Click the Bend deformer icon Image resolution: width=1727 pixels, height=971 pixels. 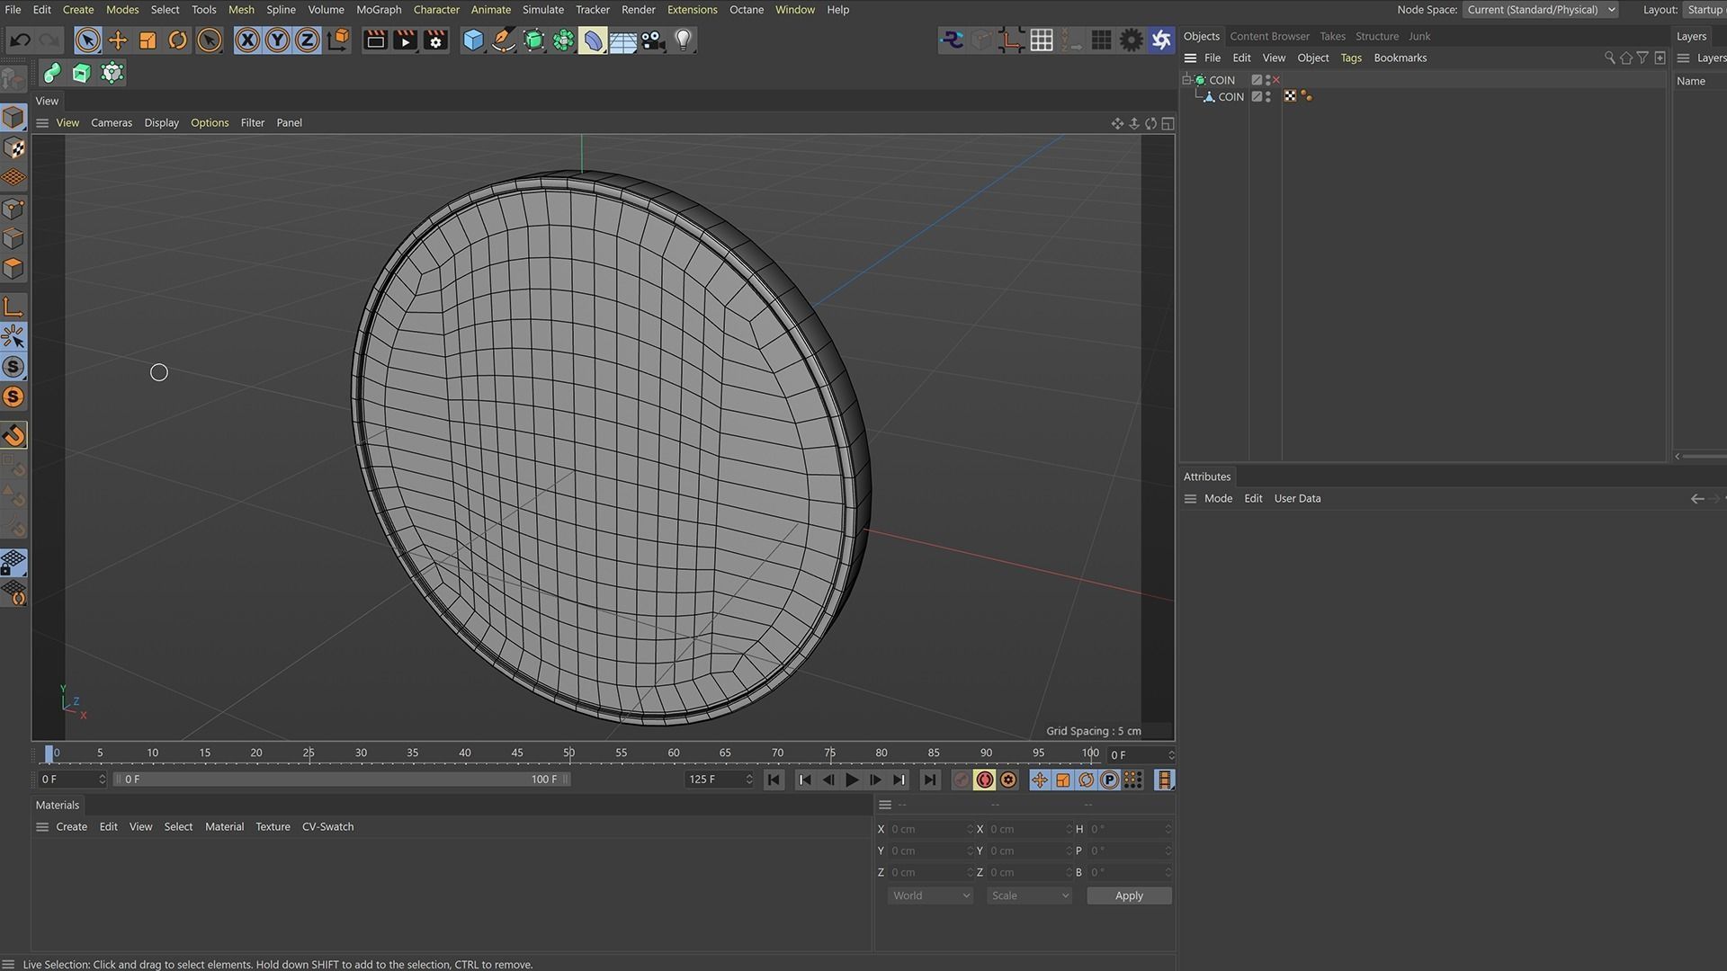tap(593, 40)
